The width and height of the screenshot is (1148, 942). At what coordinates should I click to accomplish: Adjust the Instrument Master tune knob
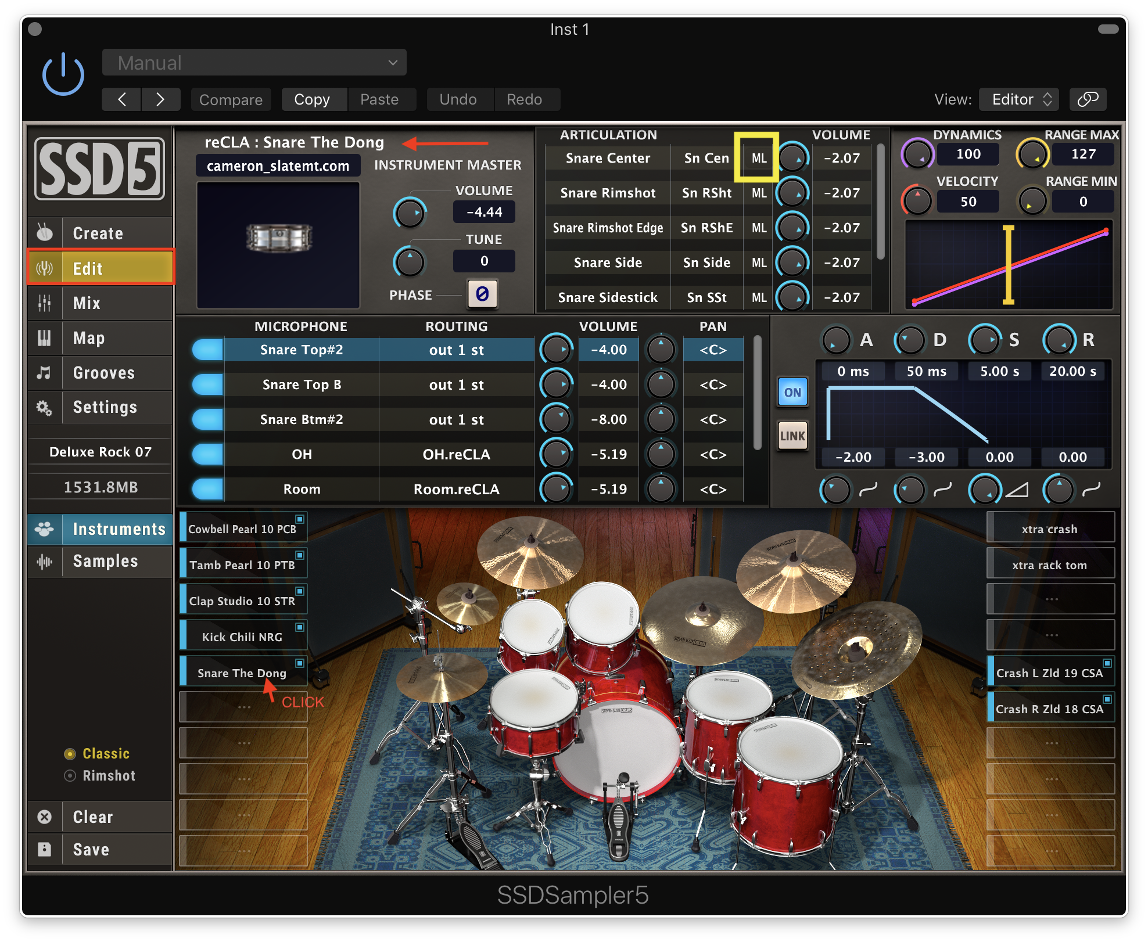click(x=410, y=262)
